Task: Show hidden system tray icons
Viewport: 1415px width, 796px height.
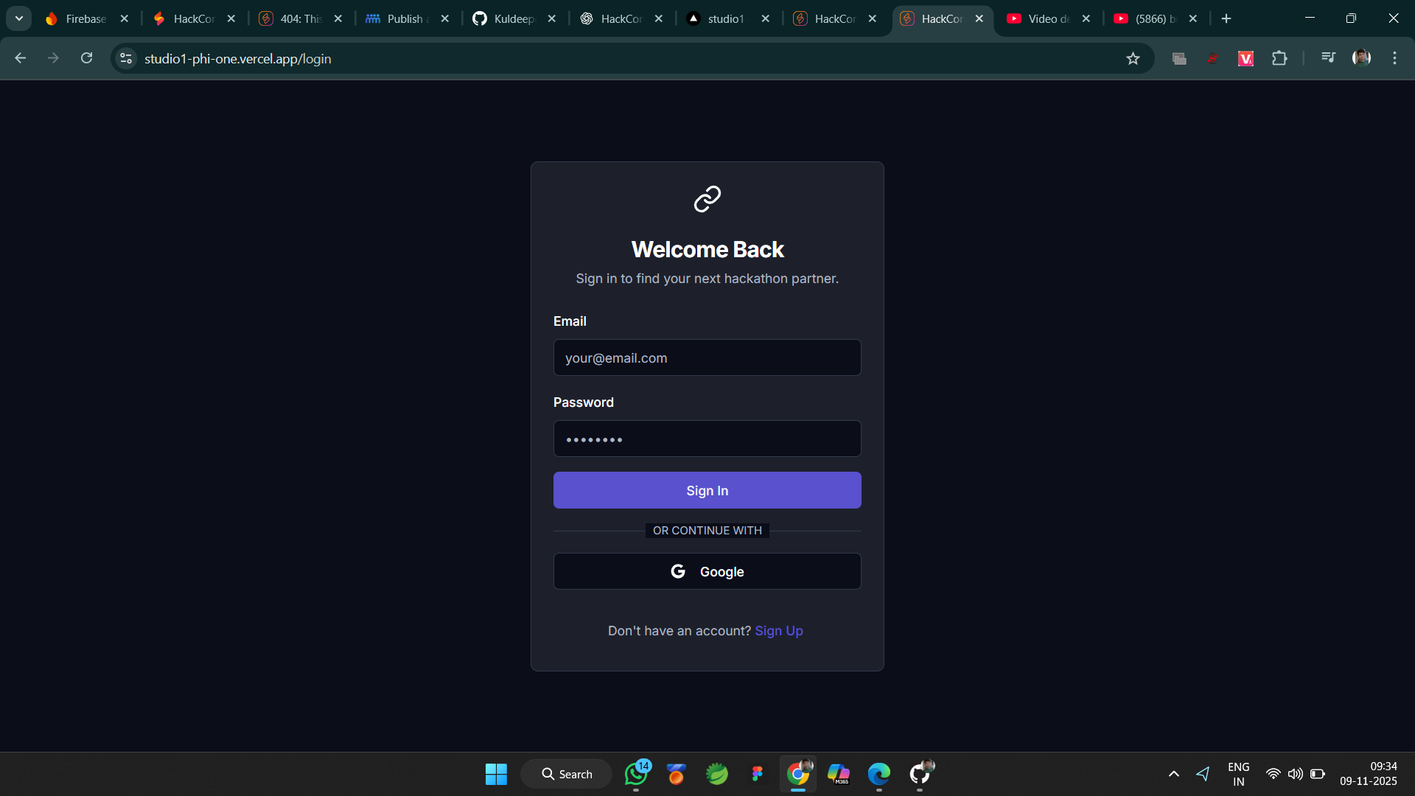Action: coord(1174,774)
